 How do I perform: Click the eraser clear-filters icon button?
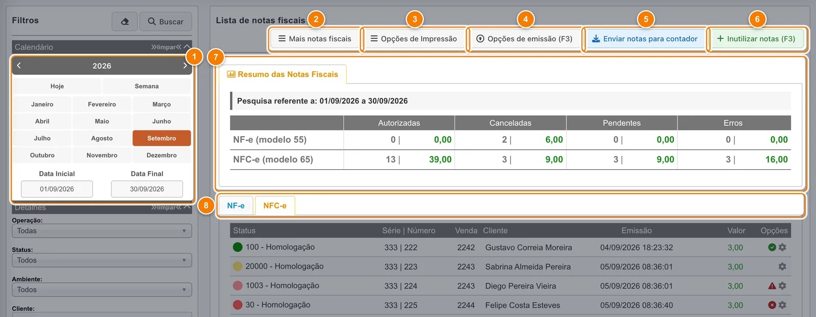[x=124, y=21]
